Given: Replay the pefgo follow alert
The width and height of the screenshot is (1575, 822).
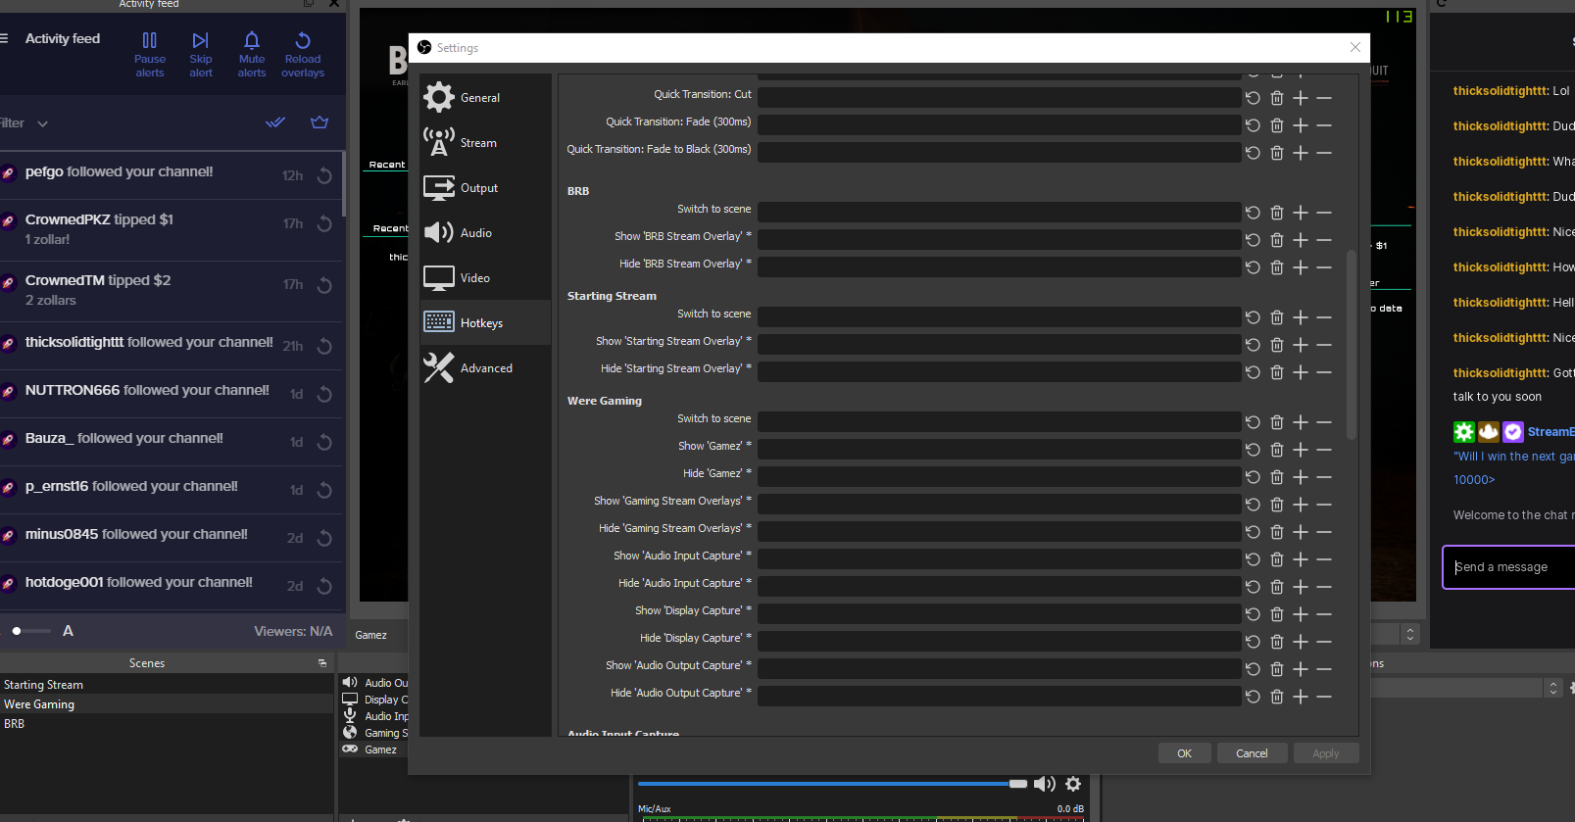Looking at the screenshot, I should coord(324,175).
